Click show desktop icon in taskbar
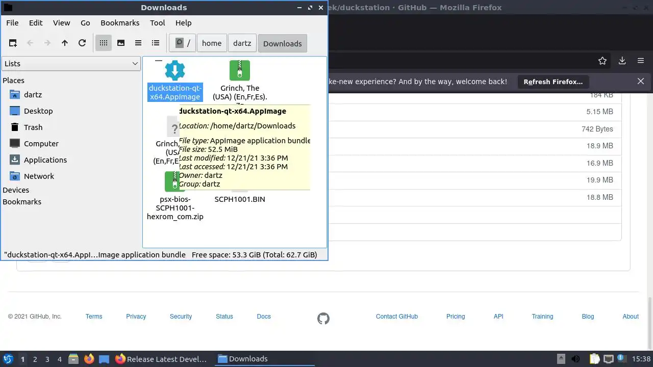Screen dimensions: 653x367 pos(104,359)
